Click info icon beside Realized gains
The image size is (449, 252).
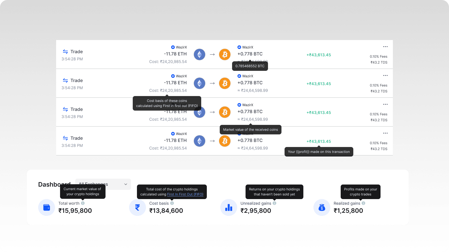coord(363,203)
